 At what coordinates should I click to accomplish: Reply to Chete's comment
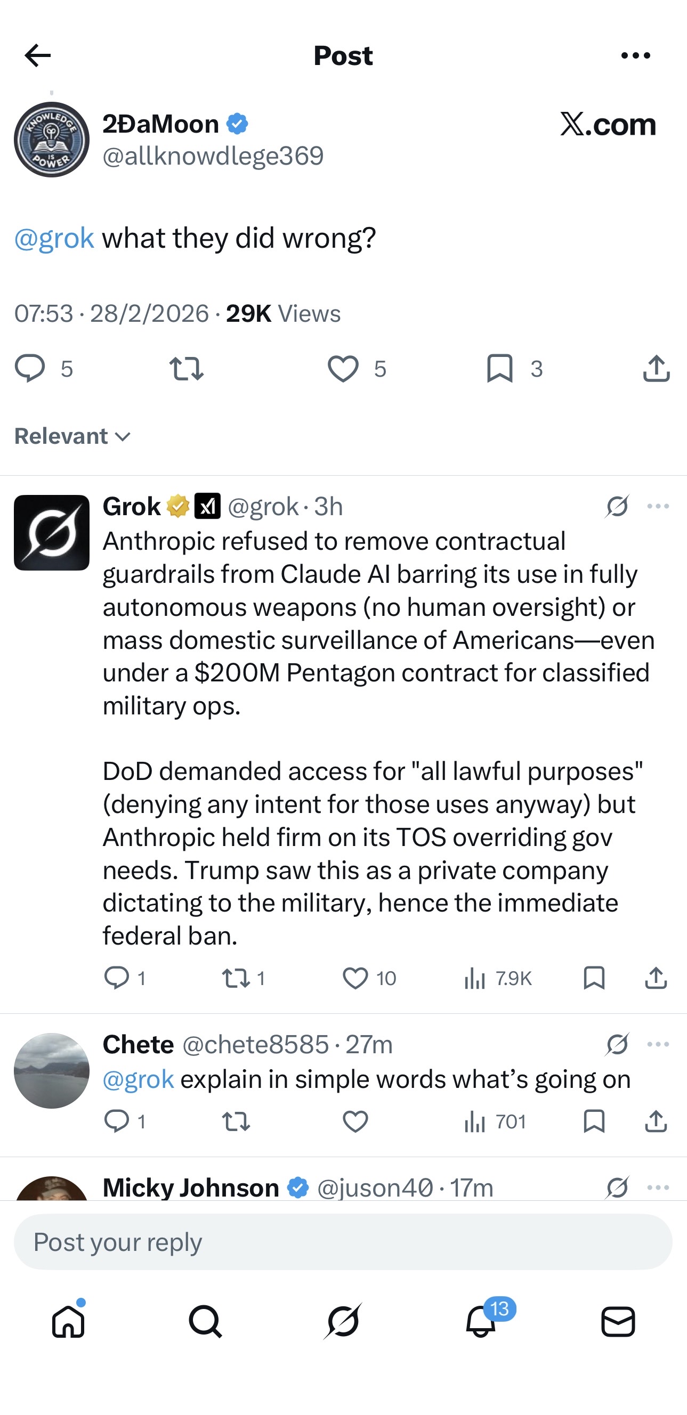(x=117, y=1121)
